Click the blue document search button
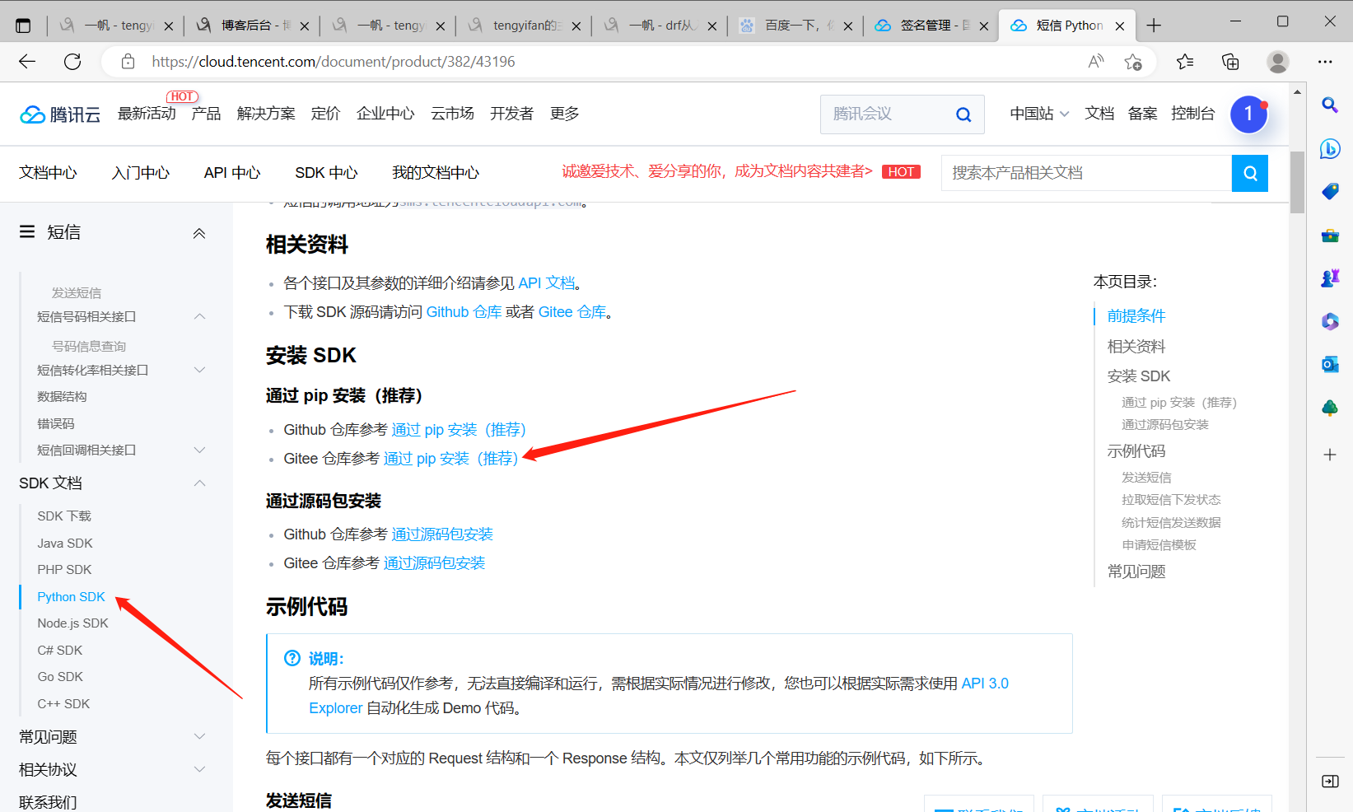Image resolution: width=1353 pixels, height=812 pixels. (1250, 173)
